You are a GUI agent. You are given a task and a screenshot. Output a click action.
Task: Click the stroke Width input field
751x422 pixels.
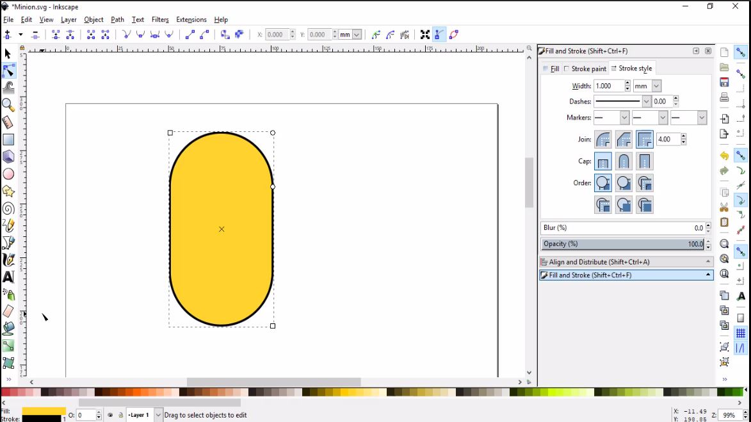click(609, 86)
